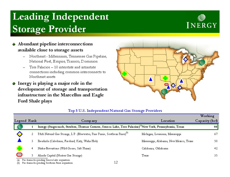
Task: Click 'Top 5 U.S. Independent Natural Gas Storage Providers' heading
Action: coord(115,111)
